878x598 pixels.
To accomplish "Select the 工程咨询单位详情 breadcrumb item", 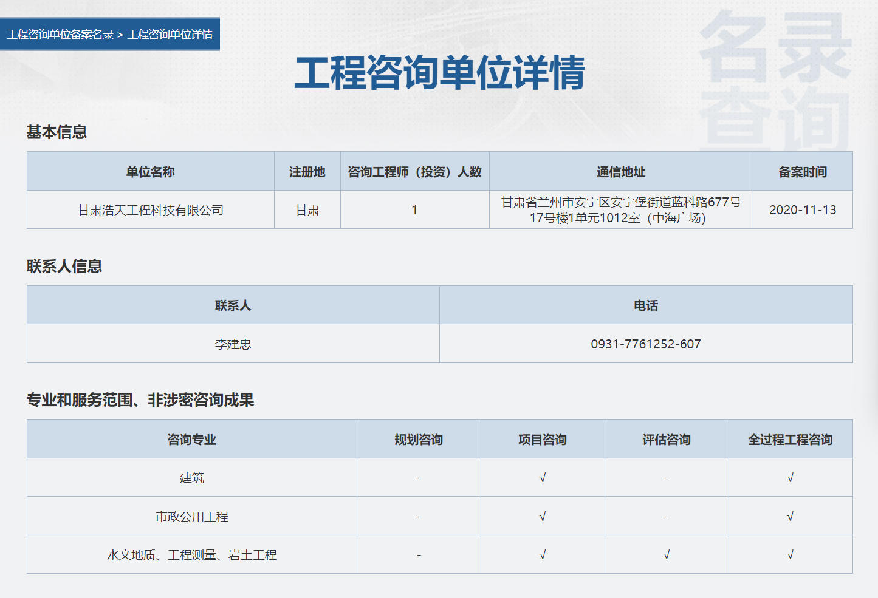I will coord(172,35).
